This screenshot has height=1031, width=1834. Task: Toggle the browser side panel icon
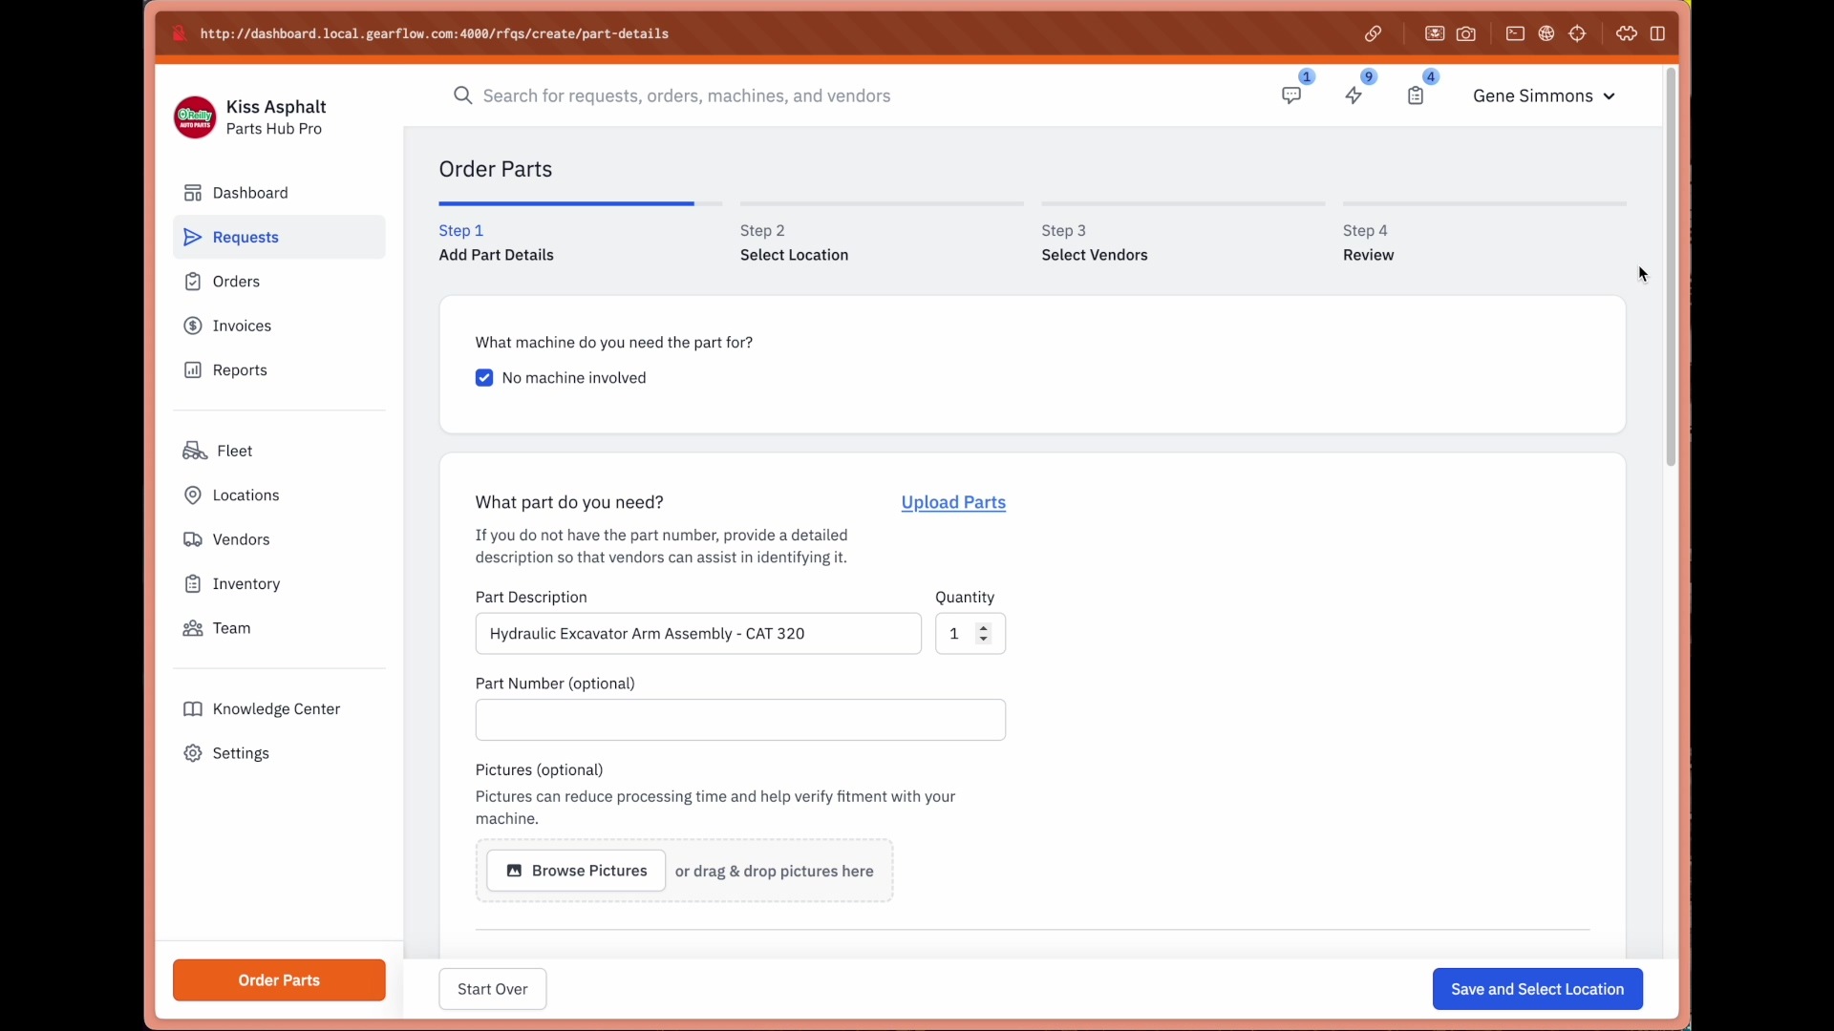coord(1658,34)
